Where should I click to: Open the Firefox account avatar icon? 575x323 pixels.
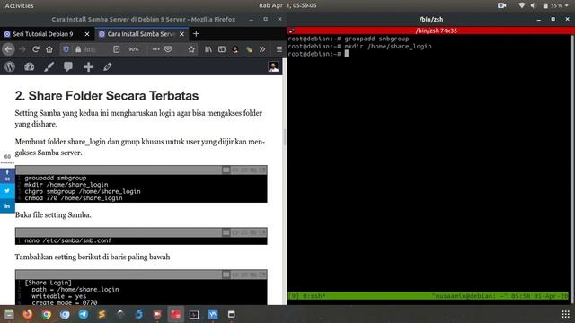(235, 49)
